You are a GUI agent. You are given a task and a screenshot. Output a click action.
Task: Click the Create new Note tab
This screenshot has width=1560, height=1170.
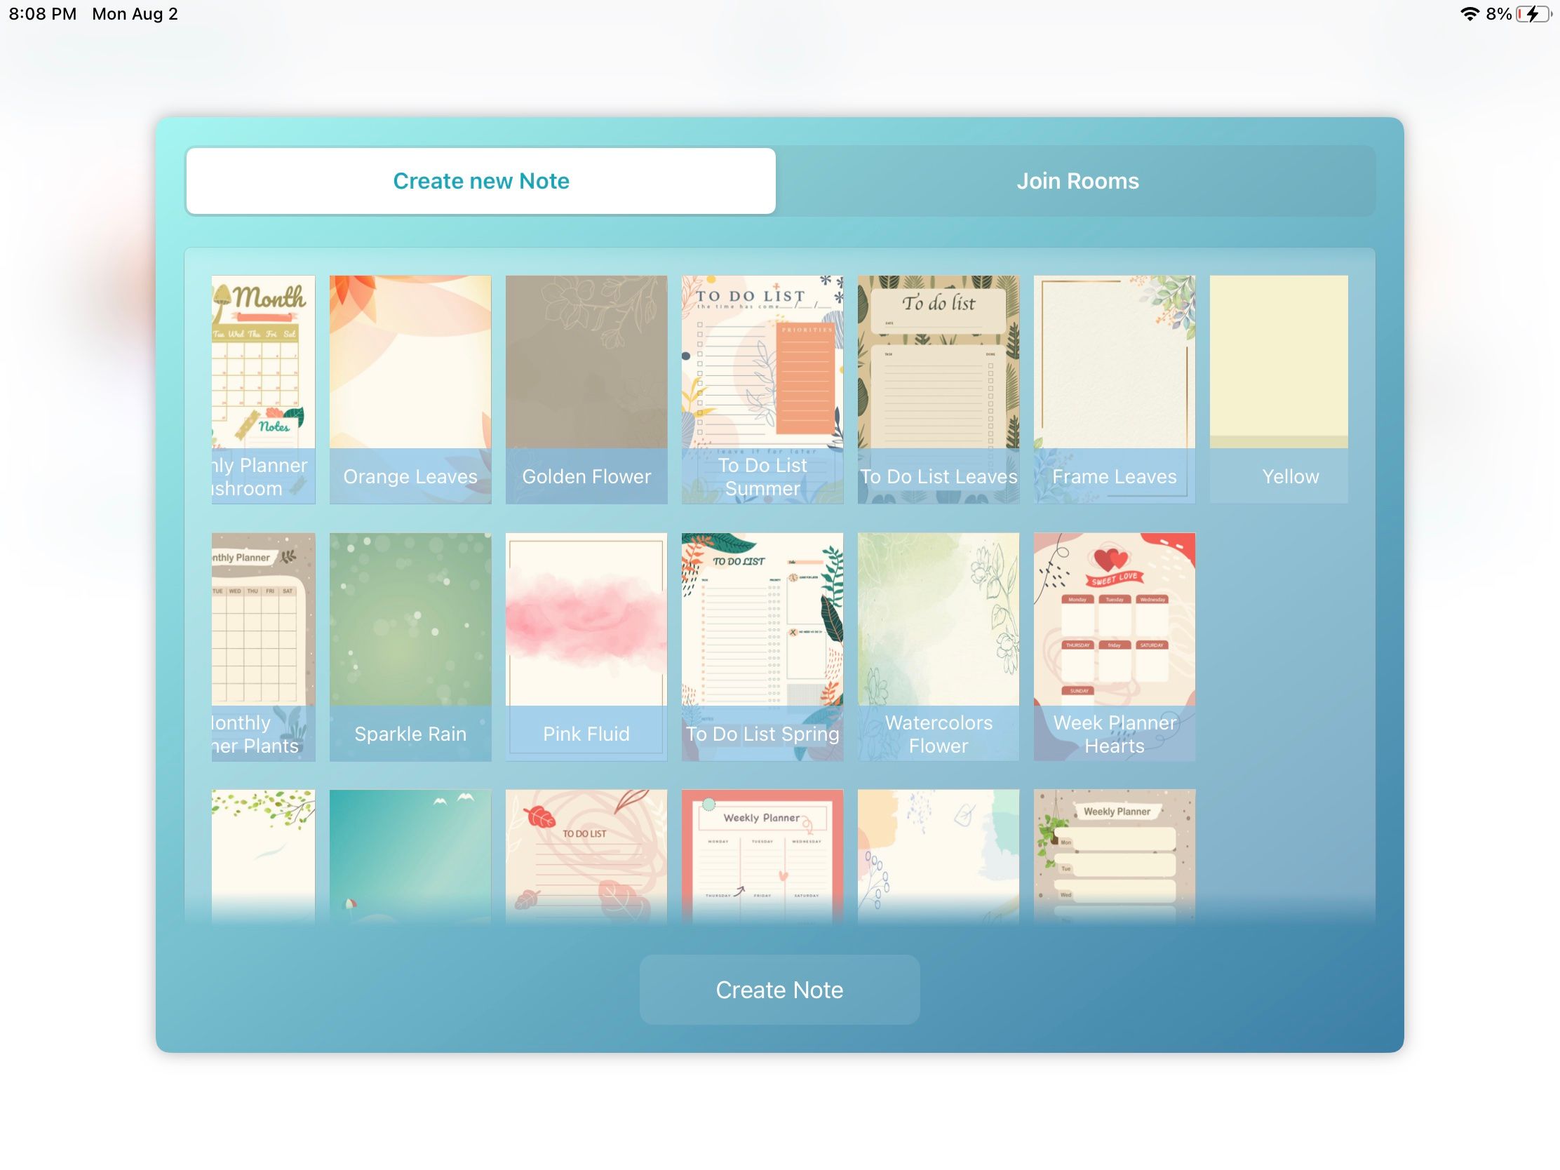click(x=480, y=181)
